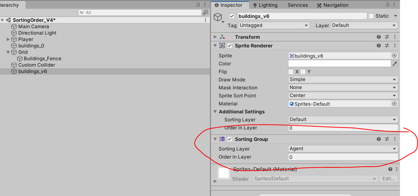The image size is (418, 196).
Task: Open the Sprite Sort Point dropdown
Action: click(343, 96)
